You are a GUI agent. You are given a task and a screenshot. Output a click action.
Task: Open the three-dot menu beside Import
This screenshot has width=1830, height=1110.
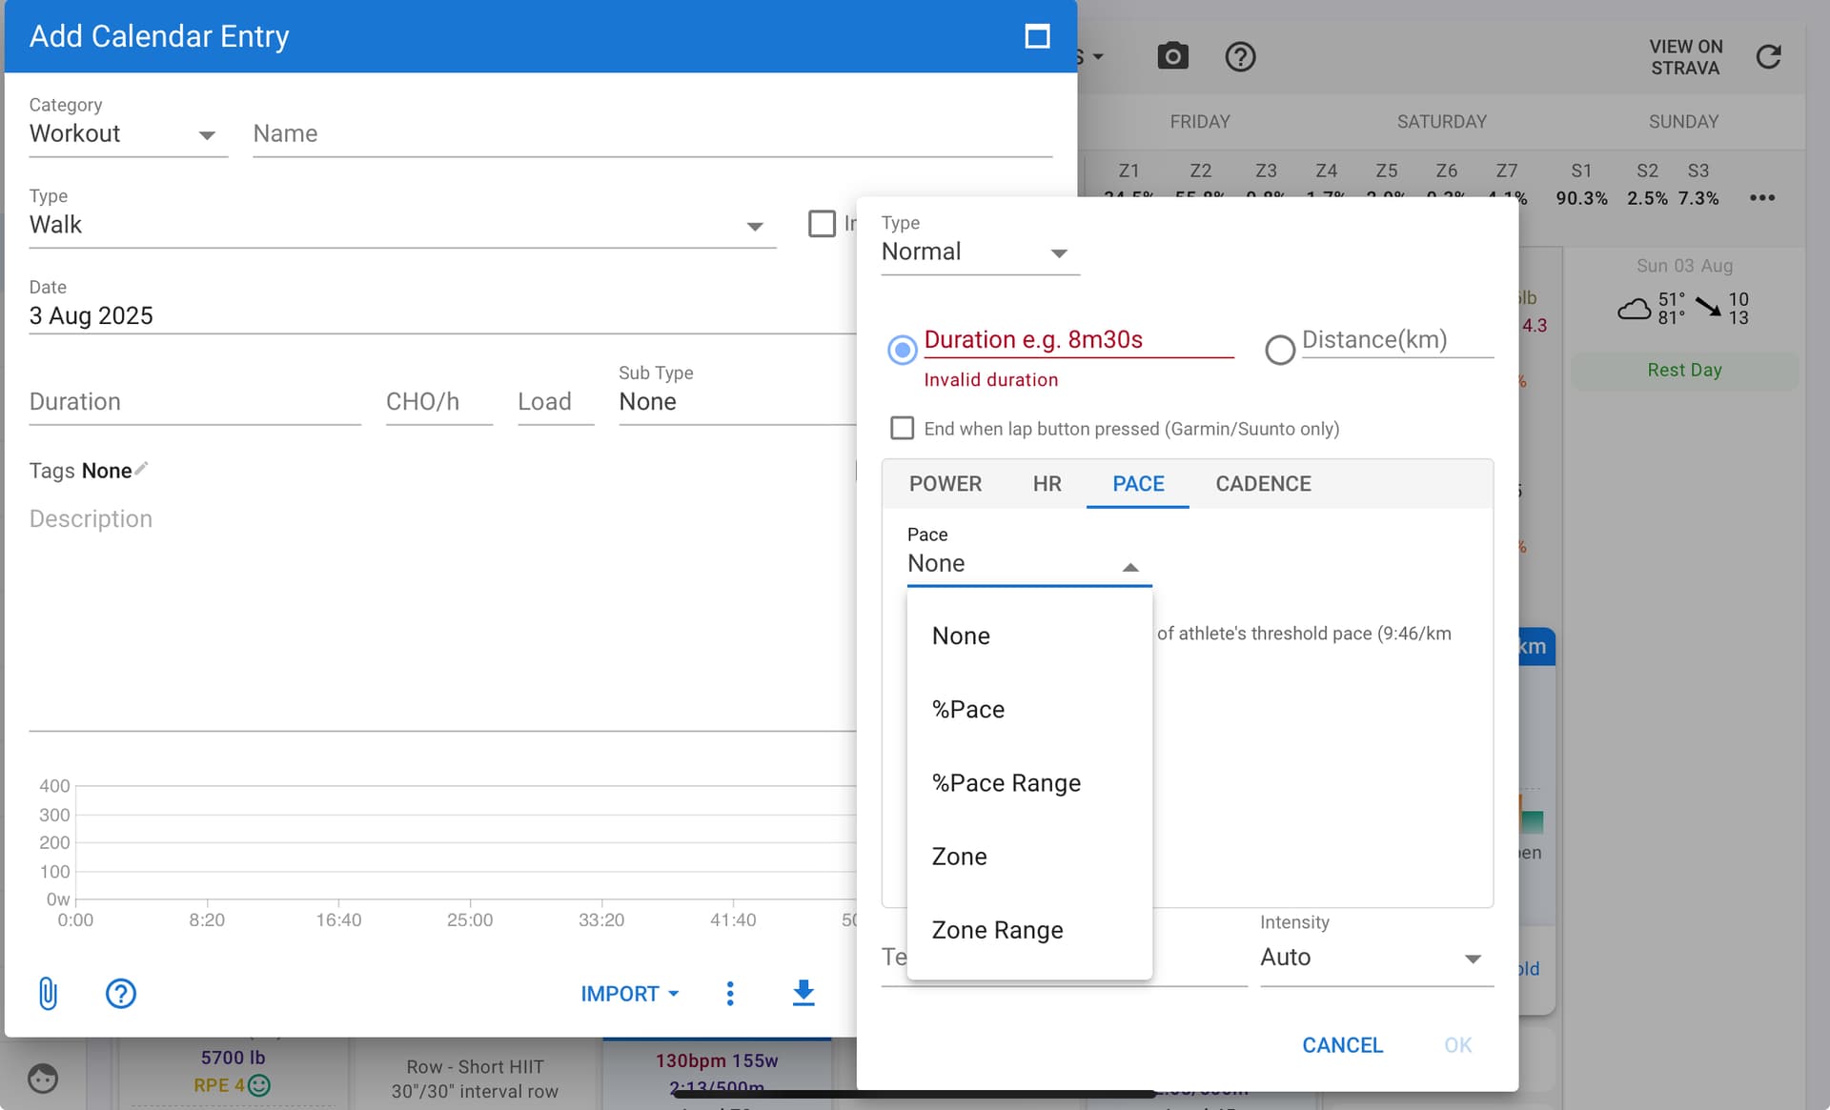point(730,993)
